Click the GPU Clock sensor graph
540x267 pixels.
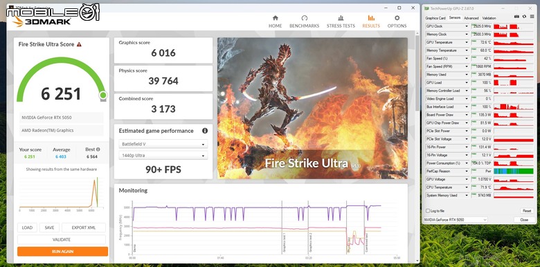(514, 26)
